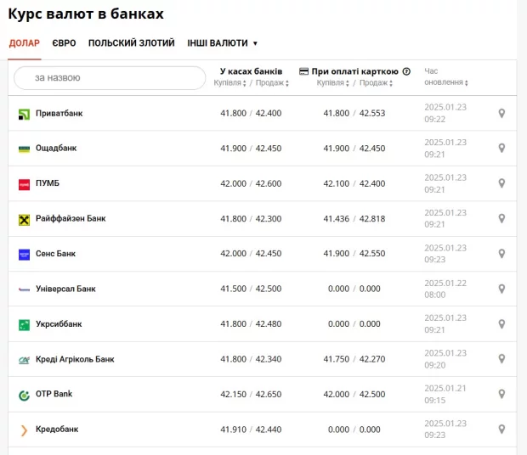Open the Креді Агріколь Банк link
527x455 pixels.
pos(75,360)
